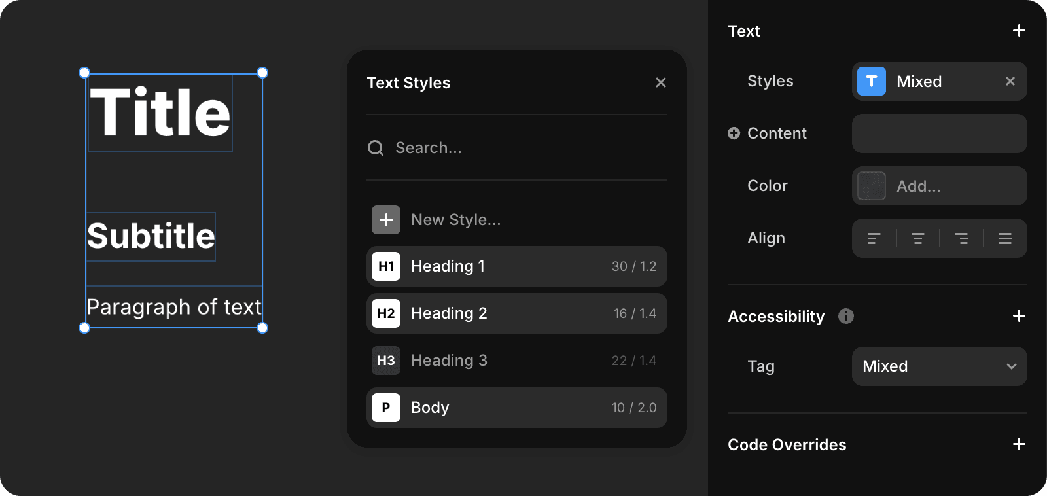Click the plus icon beside Content
The height and width of the screenshot is (496, 1047).
pos(734,133)
